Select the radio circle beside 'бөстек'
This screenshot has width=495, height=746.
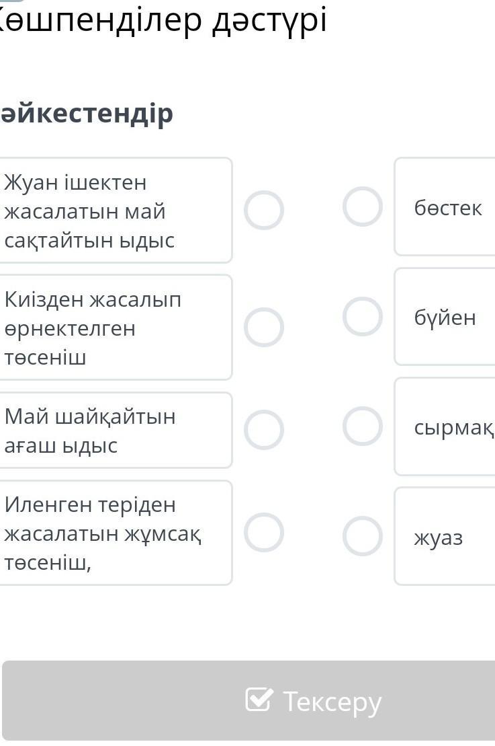click(x=363, y=207)
